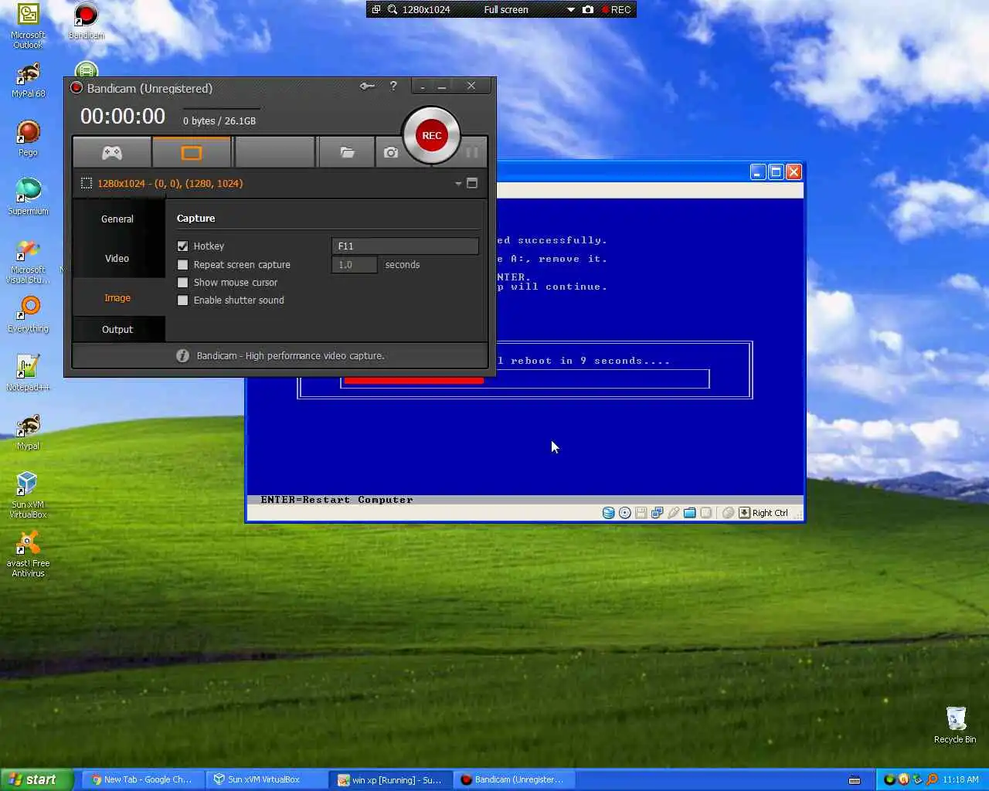Enable Repeat screen capture checkbox
Image resolution: width=989 pixels, height=791 pixels.
pyautogui.click(x=183, y=264)
